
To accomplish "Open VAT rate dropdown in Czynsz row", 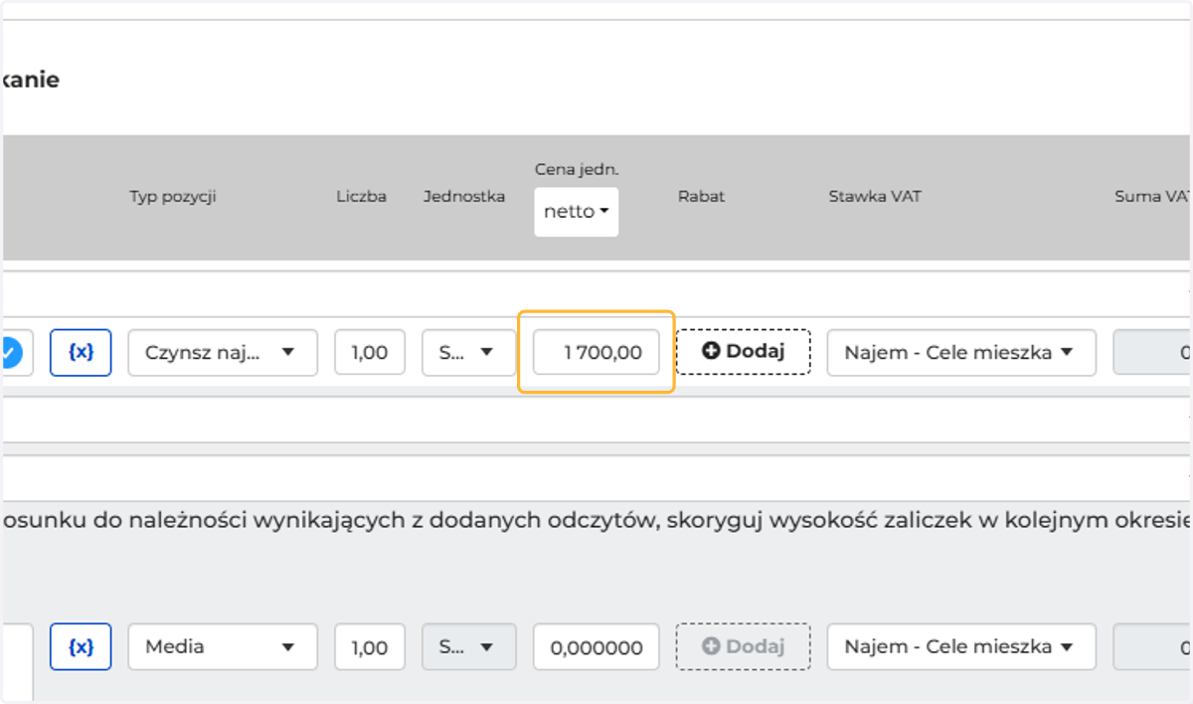I will (x=961, y=352).
